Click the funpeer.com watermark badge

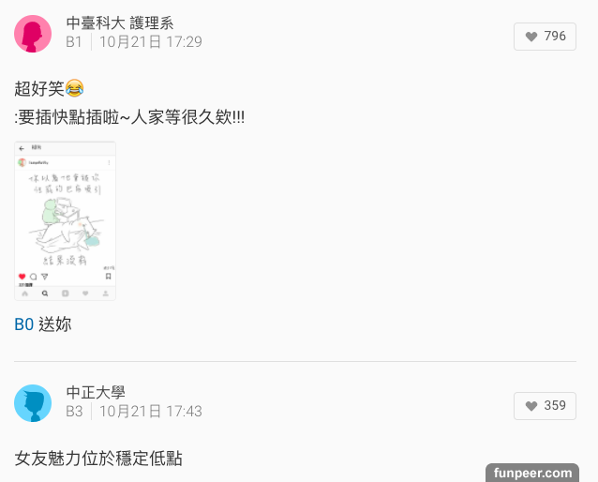tap(532, 473)
